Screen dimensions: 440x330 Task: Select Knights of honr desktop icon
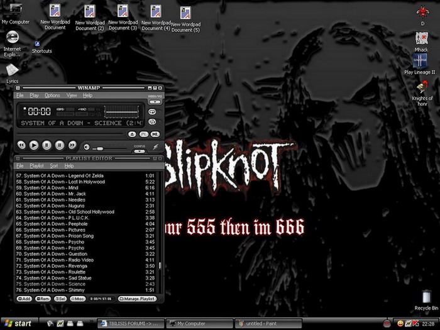click(x=422, y=93)
